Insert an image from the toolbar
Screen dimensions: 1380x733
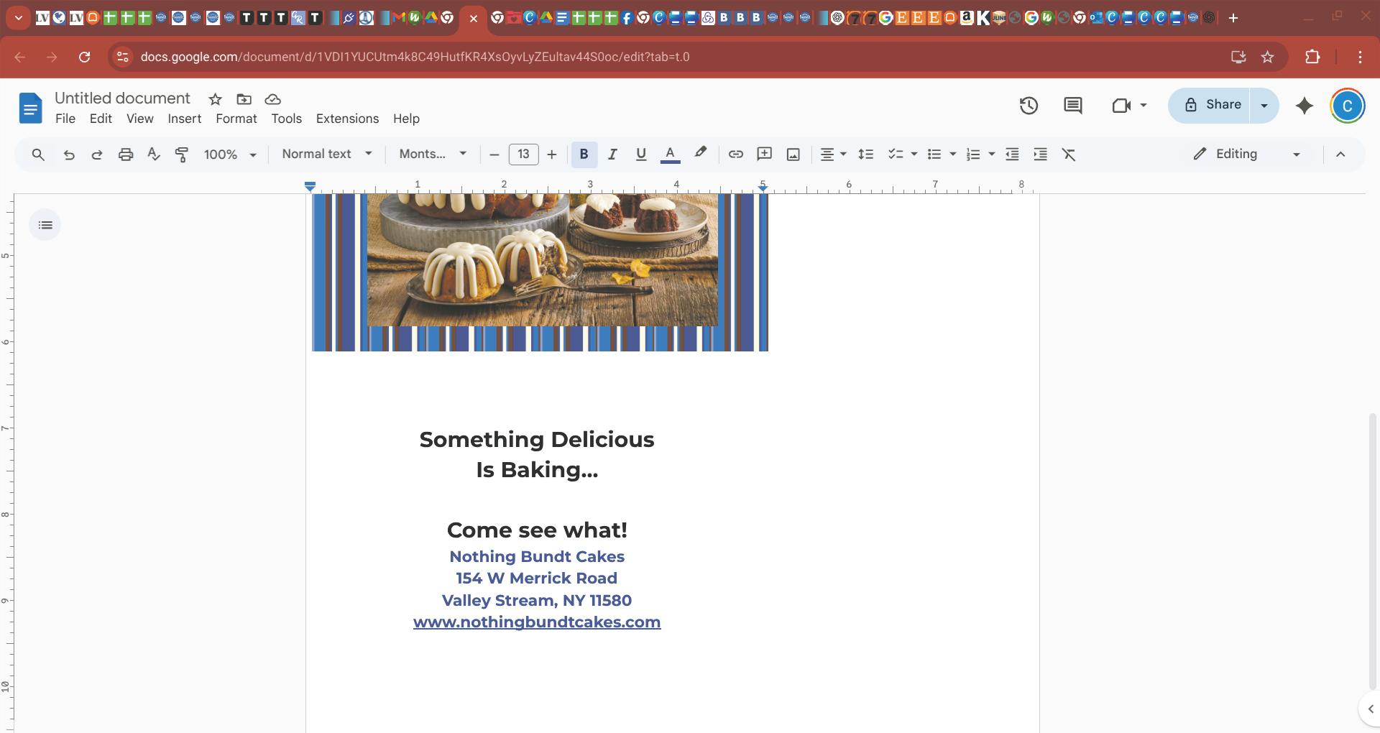click(793, 155)
